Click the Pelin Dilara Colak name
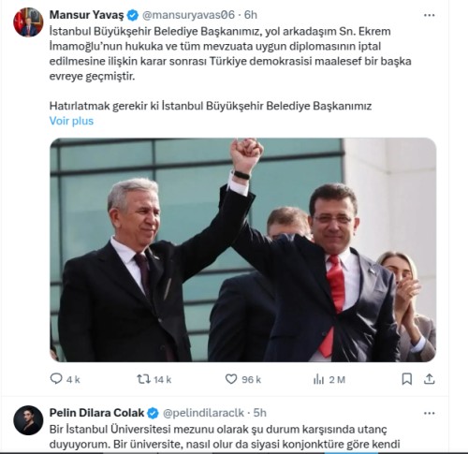 point(96,413)
